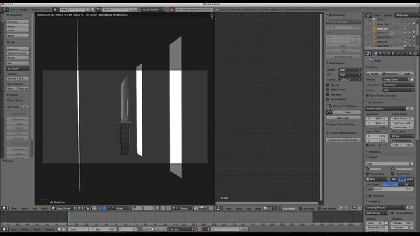420x236 pixels.
Task: Toggle visibility eye for Blade Low
Action: [405, 28]
